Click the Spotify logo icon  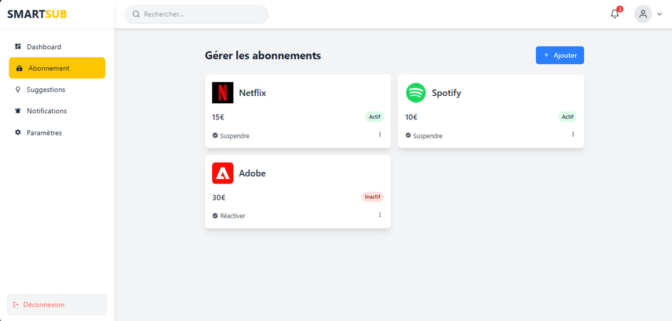(416, 93)
